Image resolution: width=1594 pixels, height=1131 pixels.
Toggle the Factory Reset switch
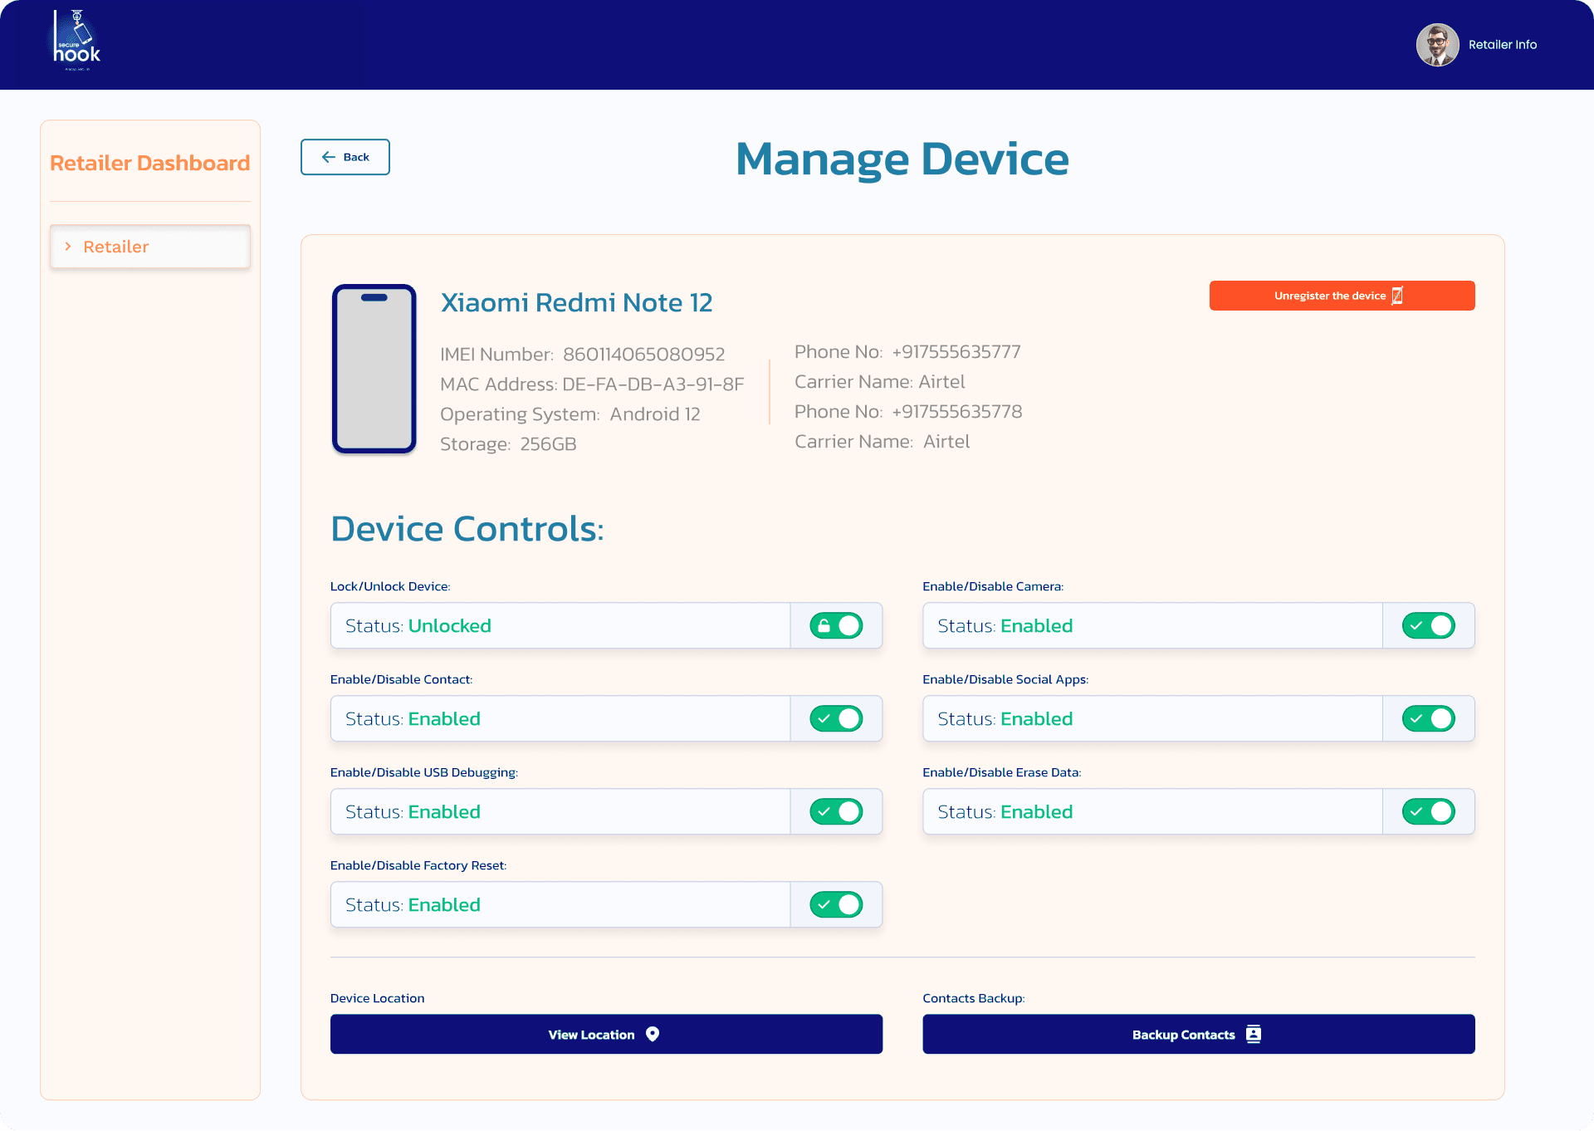(x=836, y=905)
